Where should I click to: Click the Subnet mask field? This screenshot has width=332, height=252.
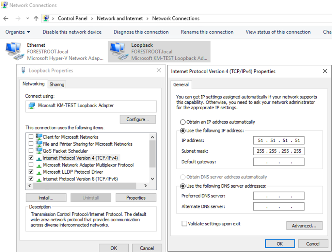(279, 151)
